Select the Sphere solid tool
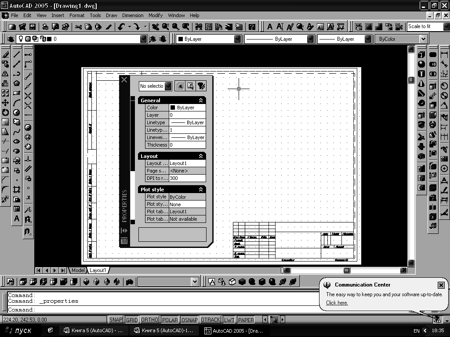This screenshot has width=450, height=337. (421, 64)
